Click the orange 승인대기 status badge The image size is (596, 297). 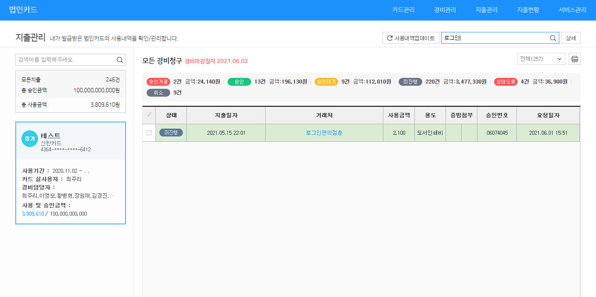click(x=326, y=82)
